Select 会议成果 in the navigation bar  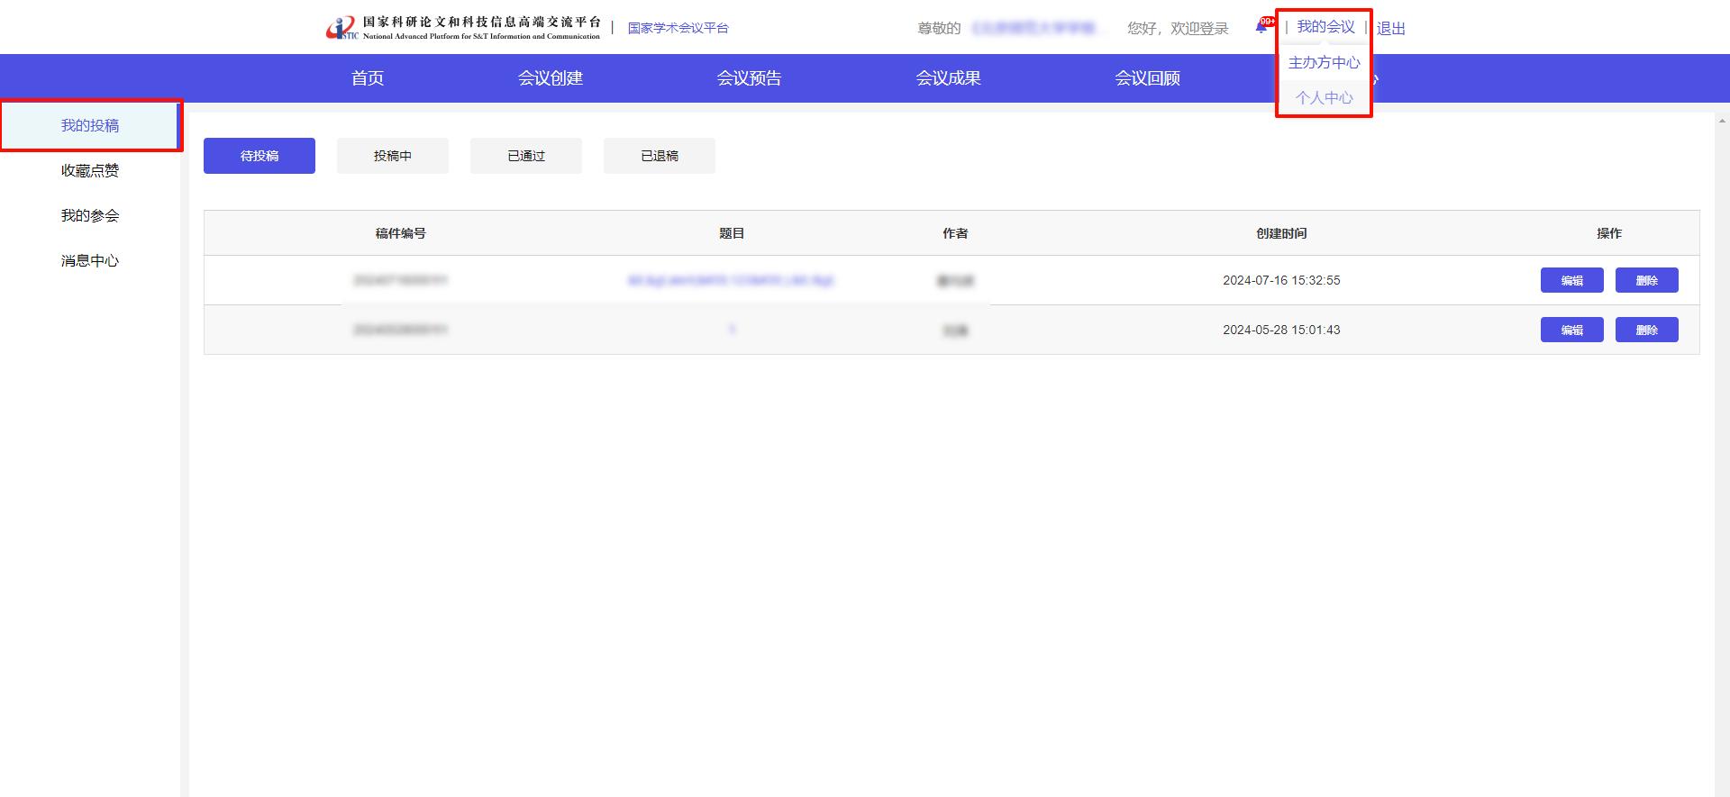948,78
